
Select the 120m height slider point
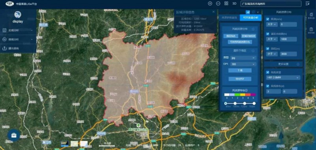245,104
